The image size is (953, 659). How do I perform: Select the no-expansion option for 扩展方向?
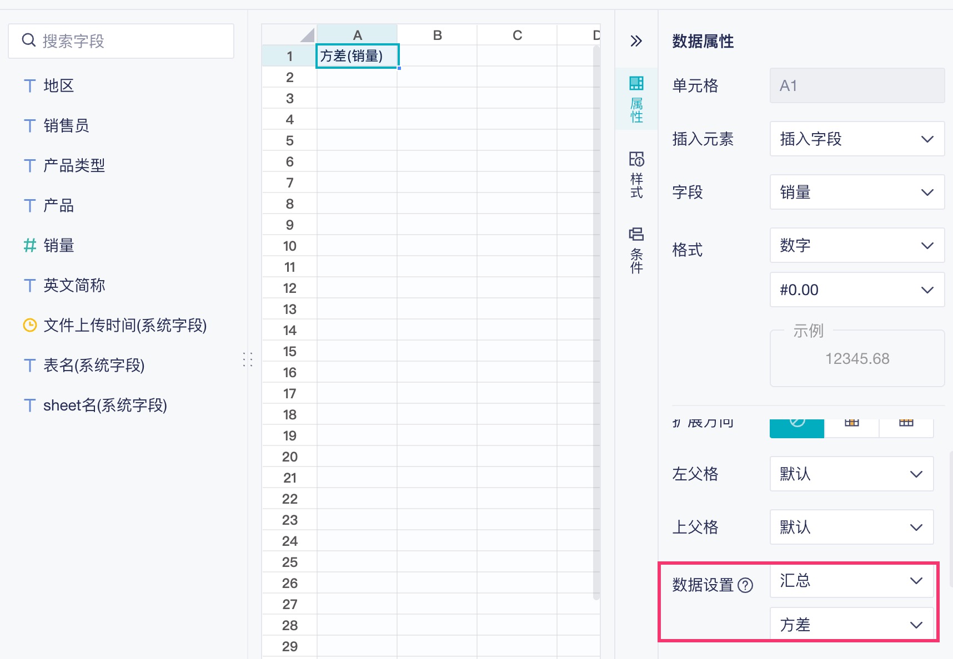(x=797, y=426)
